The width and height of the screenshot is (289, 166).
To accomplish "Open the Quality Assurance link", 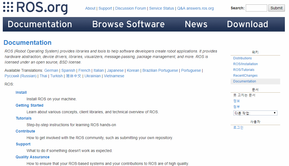I will click(x=33, y=157).
